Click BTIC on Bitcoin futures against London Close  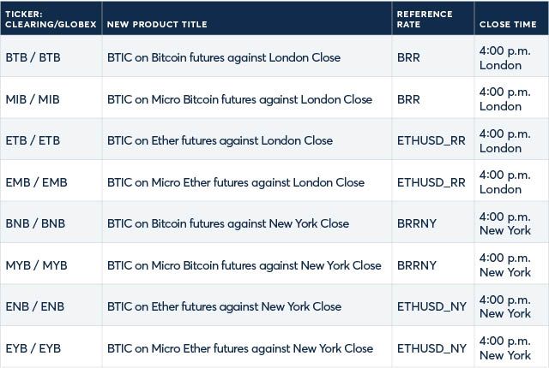coord(224,57)
